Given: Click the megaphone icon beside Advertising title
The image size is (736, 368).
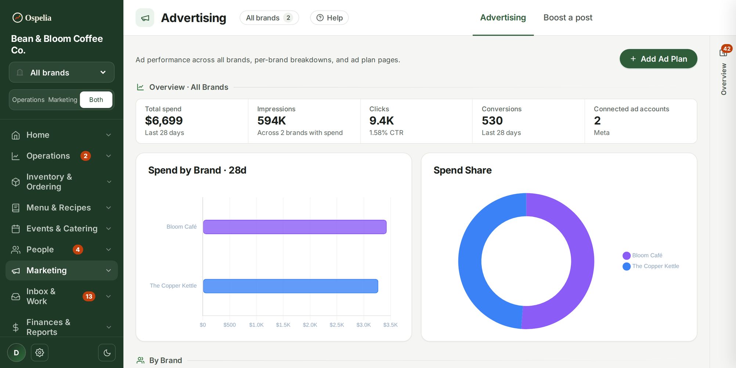Looking at the screenshot, I should (x=145, y=18).
